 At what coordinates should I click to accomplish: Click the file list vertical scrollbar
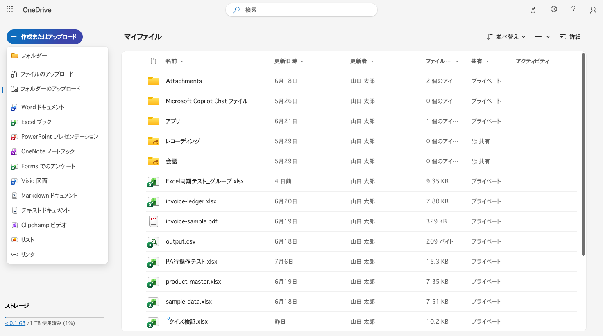583,155
